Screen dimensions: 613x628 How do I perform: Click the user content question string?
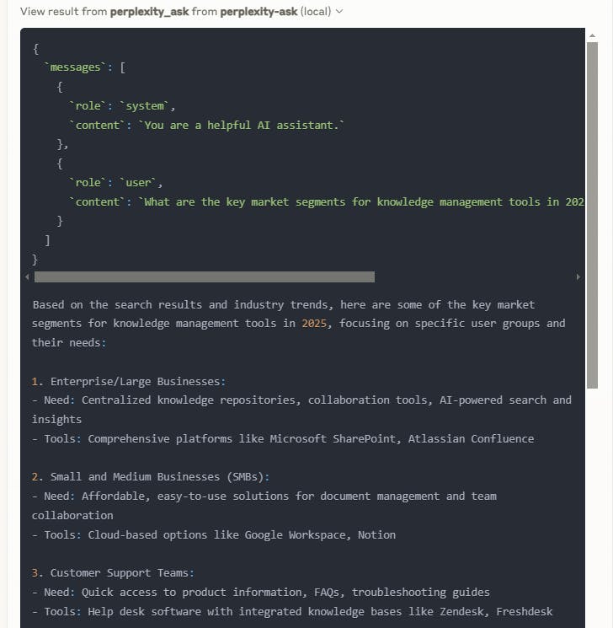pos(362,201)
